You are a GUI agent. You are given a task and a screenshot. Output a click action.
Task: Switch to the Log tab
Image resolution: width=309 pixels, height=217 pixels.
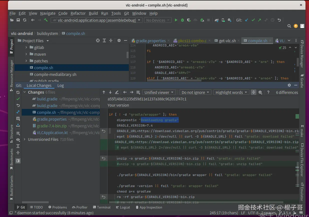(x=60, y=85)
